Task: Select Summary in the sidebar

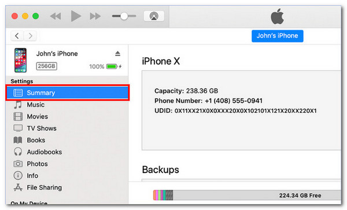Action: click(68, 93)
